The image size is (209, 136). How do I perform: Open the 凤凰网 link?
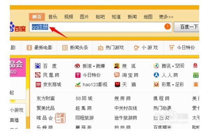coord(51,75)
